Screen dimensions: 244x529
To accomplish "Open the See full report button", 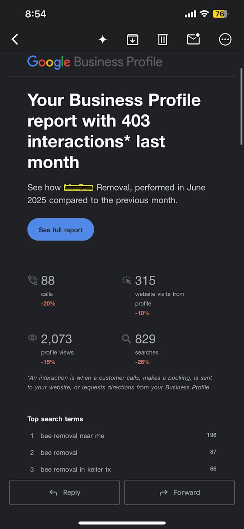I will coord(61,229).
